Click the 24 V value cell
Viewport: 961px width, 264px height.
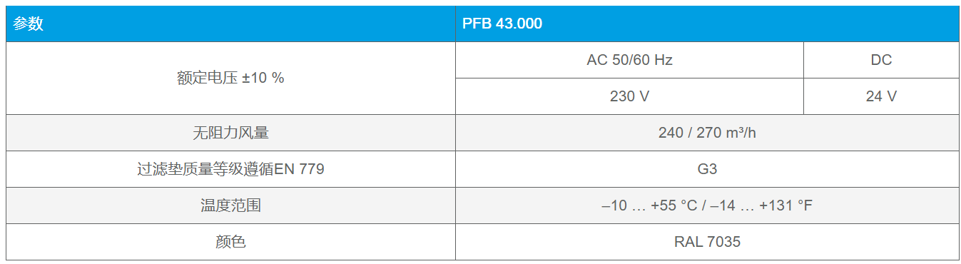tap(881, 96)
